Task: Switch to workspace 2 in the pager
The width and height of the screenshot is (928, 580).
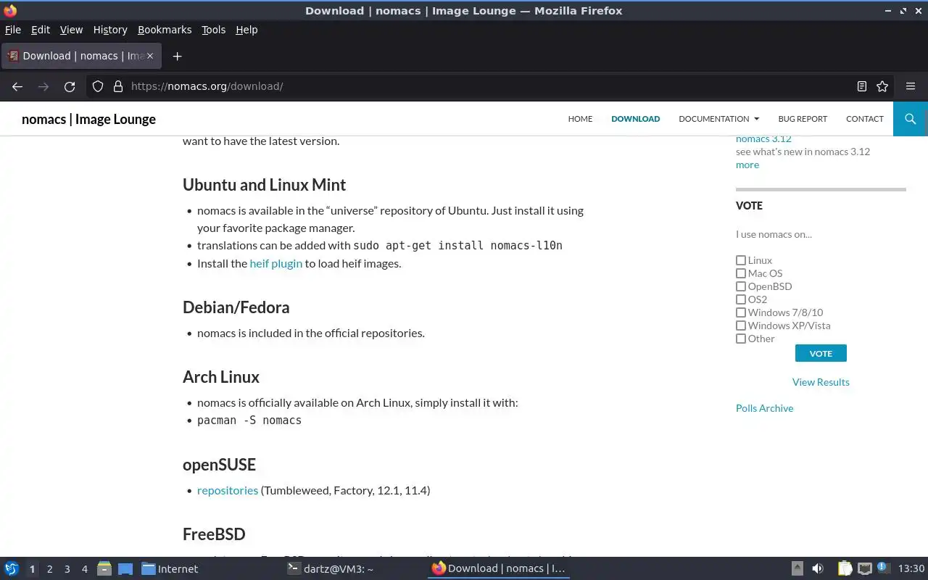Action: point(50,569)
